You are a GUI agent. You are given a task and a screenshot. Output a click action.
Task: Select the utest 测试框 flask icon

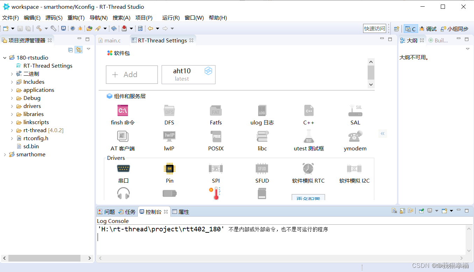click(x=309, y=136)
